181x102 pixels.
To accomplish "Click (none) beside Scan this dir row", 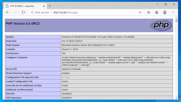I will click(x=65, y=86).
